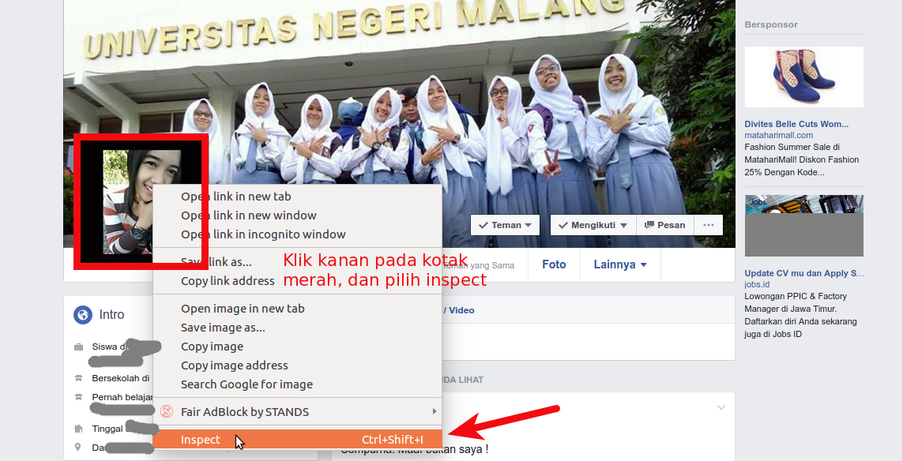903x461 pixels.
Task: Click the mataharimall.com link
Action: tap(779, 135)
